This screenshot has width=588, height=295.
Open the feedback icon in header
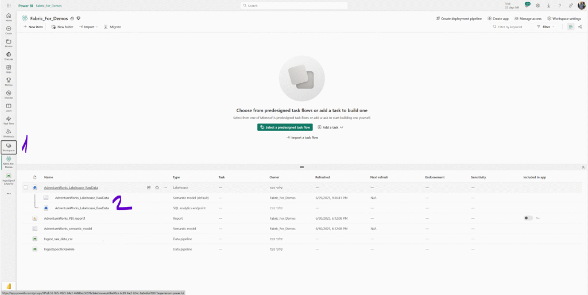570,6
